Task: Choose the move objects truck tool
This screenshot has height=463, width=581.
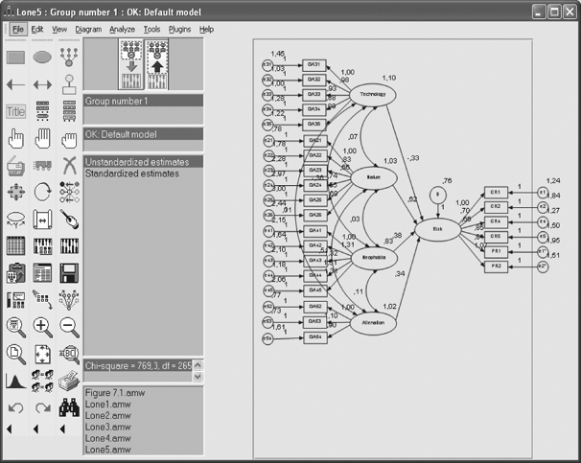Action: click(42, 165)
